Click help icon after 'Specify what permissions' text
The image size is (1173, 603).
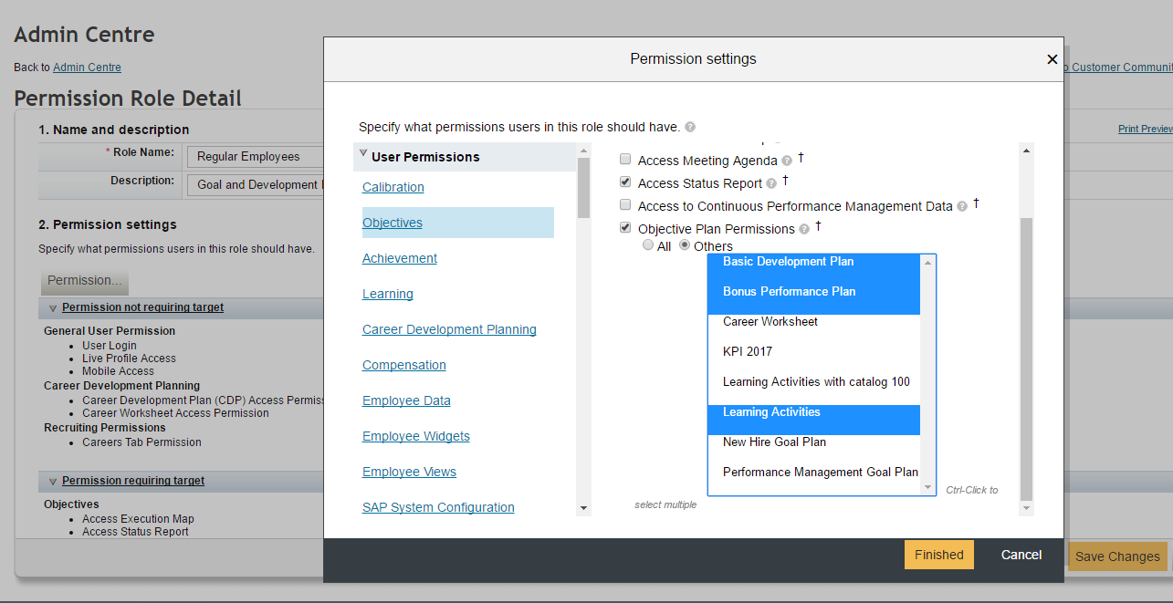[x=690, y=127]
